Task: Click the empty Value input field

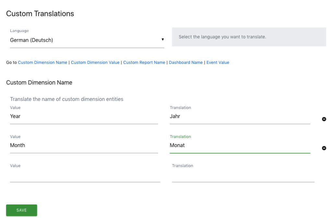Action: 85,176
